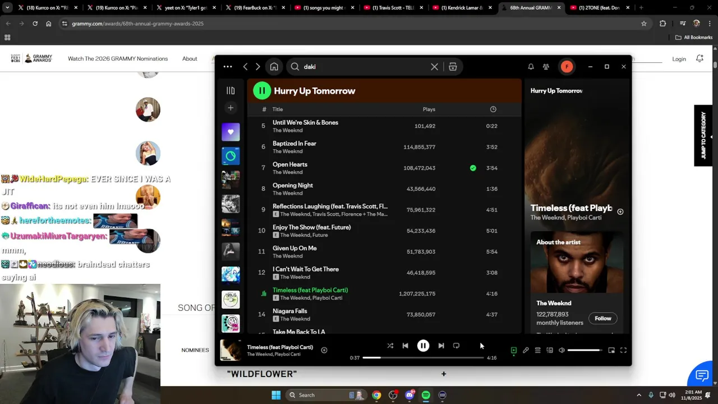This screenshot has height=404, width=718.
Task: Sort tracks by the duration clock icon
Action: (x=493, y=109)
